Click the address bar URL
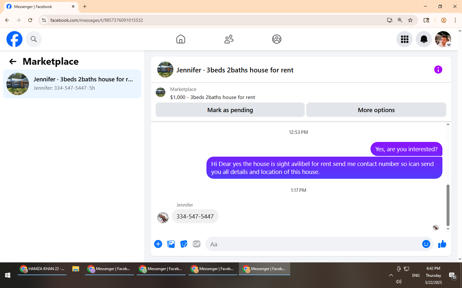462x288 pixels. click(97, 20)
